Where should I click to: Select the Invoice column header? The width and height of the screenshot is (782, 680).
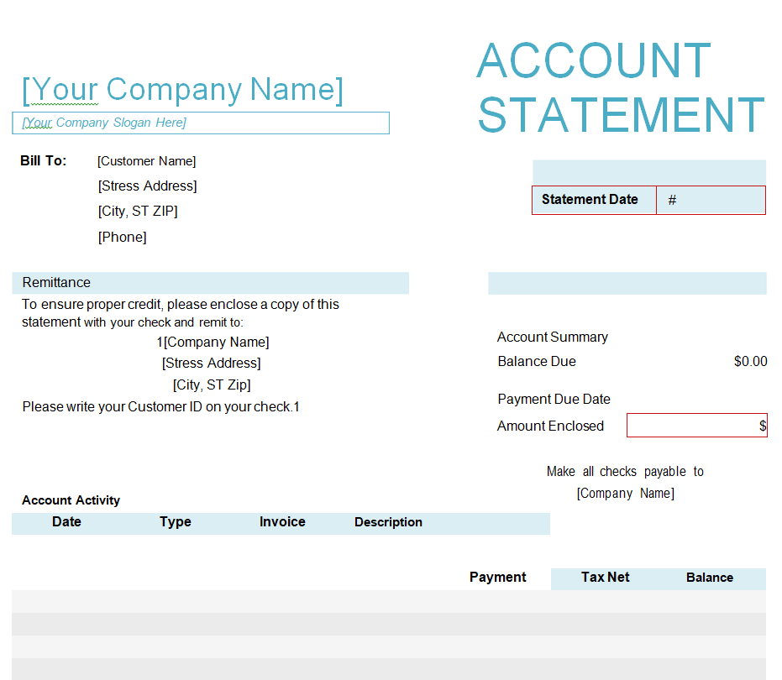point(282,522)
